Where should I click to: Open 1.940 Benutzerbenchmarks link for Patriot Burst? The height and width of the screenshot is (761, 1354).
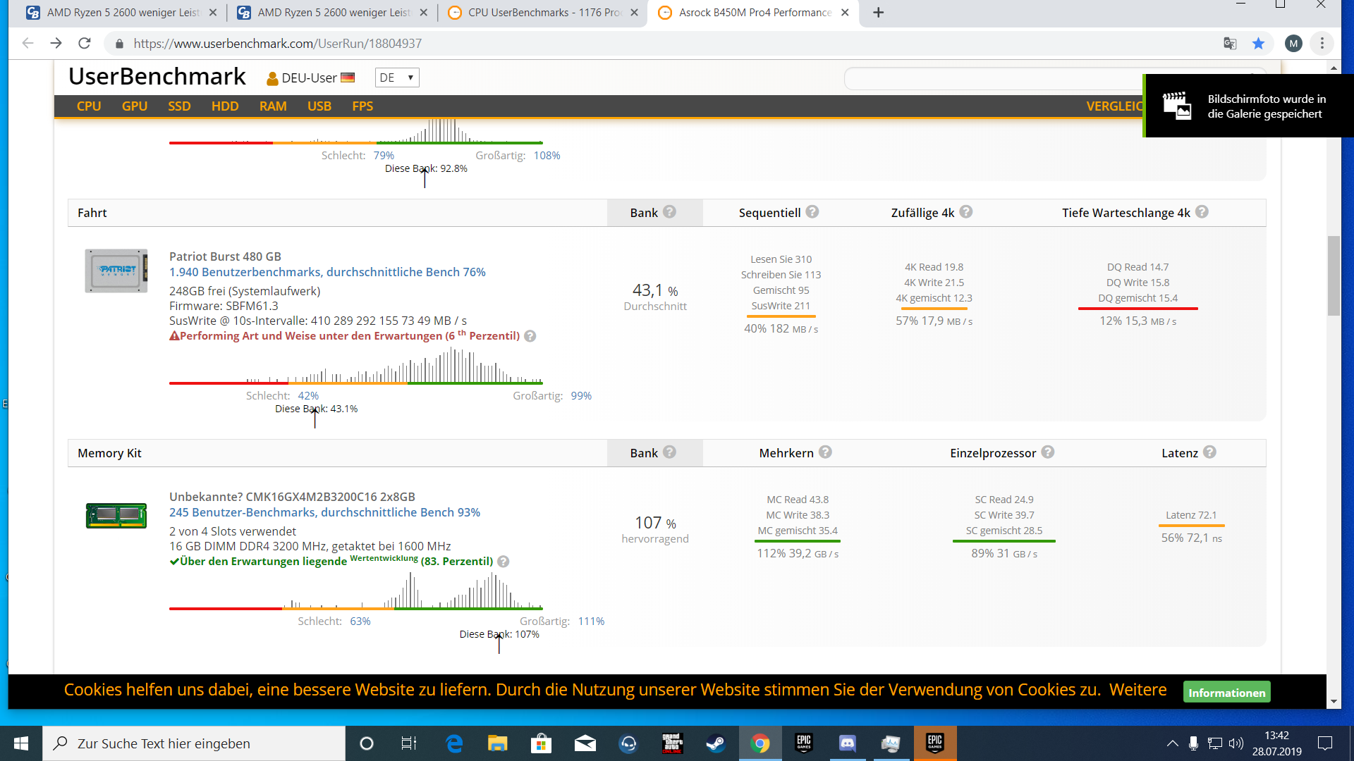click(327, 272)
